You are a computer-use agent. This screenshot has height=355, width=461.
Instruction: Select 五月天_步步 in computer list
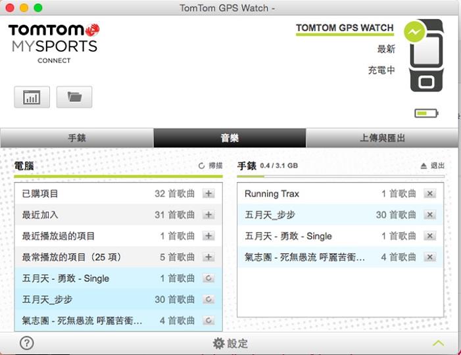tap(118, 299)
